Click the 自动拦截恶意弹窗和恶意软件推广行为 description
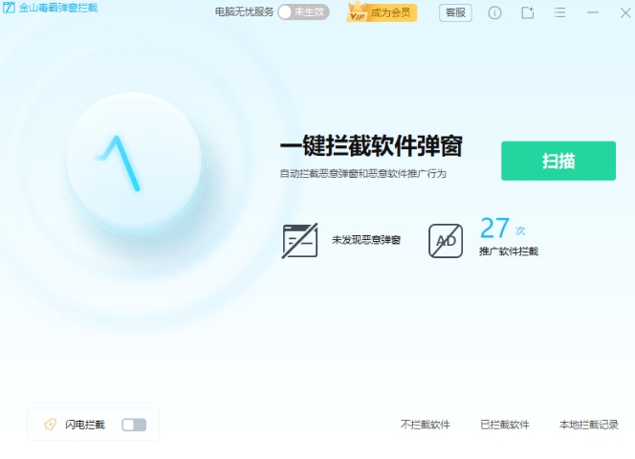Image resolution: width=635 pixels, height=459 pixels. tap(362, 174)
